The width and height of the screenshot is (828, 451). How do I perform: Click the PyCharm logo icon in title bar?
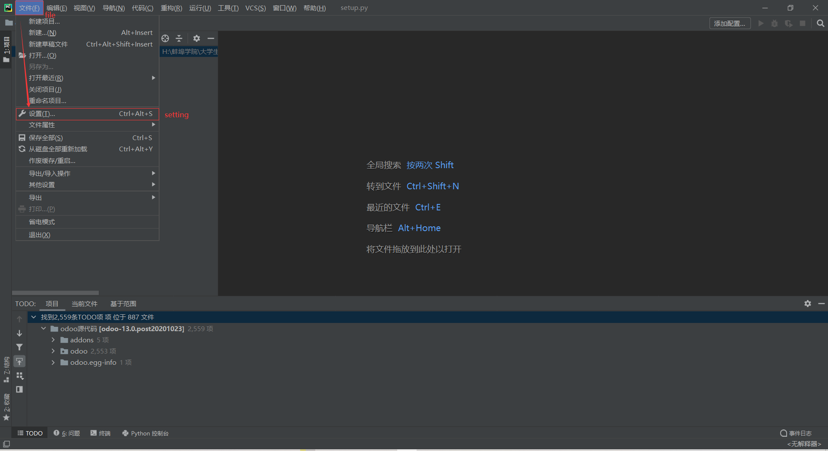(8, 7)
